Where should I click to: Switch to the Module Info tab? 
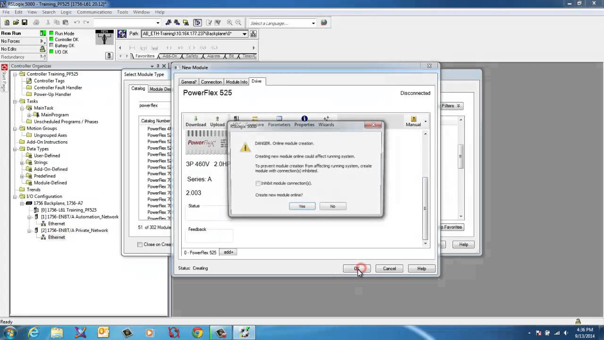pos(236,82)
